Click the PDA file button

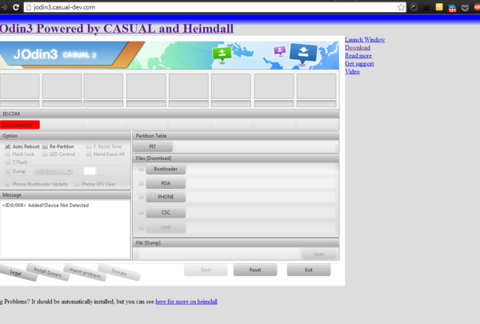point(166,183)
